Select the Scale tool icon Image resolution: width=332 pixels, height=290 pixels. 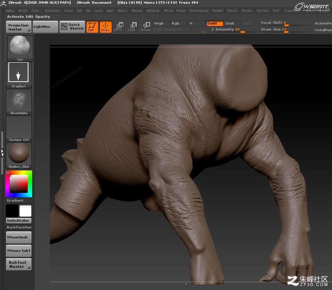tap(132, 27)
